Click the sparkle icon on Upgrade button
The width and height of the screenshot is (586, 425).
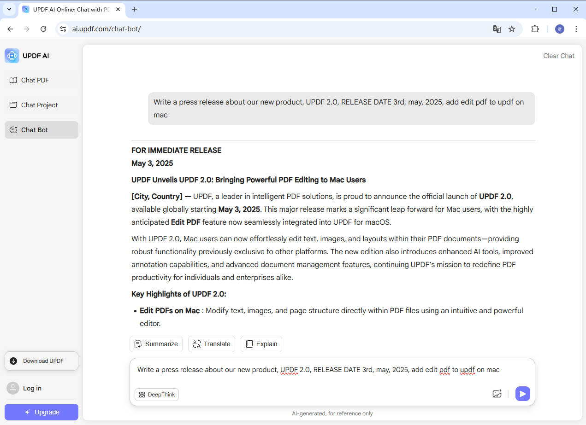coord(28,412)
